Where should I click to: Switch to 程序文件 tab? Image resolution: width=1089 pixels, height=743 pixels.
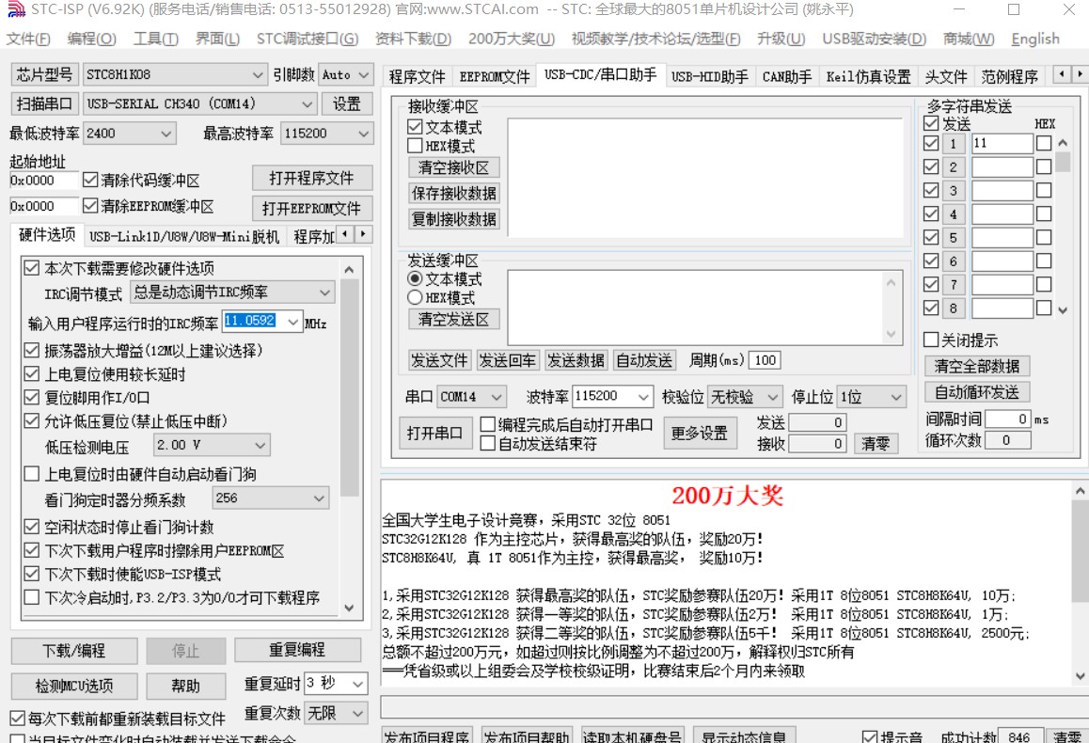click(417, 75)
